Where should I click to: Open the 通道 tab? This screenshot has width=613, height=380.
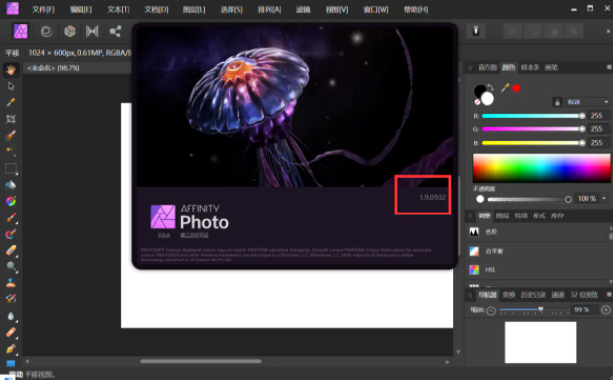tap(558, 295)
